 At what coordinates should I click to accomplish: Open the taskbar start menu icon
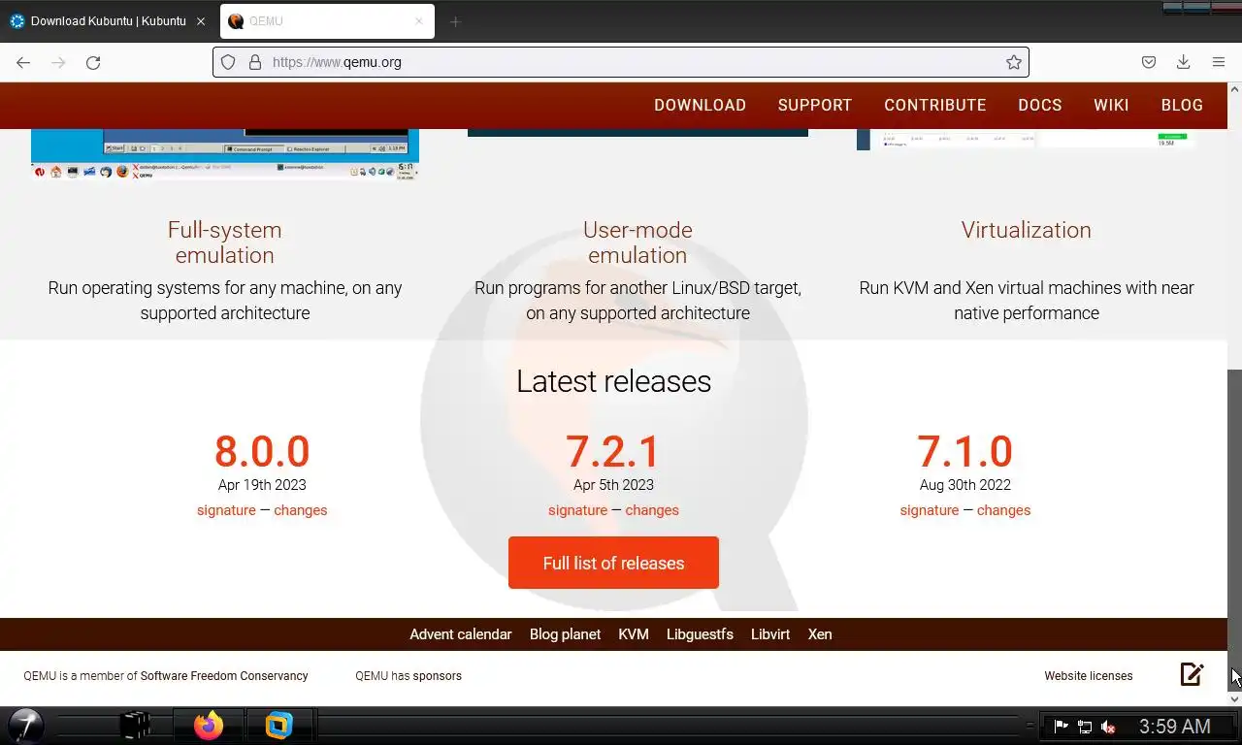click(x=25, y=726)
